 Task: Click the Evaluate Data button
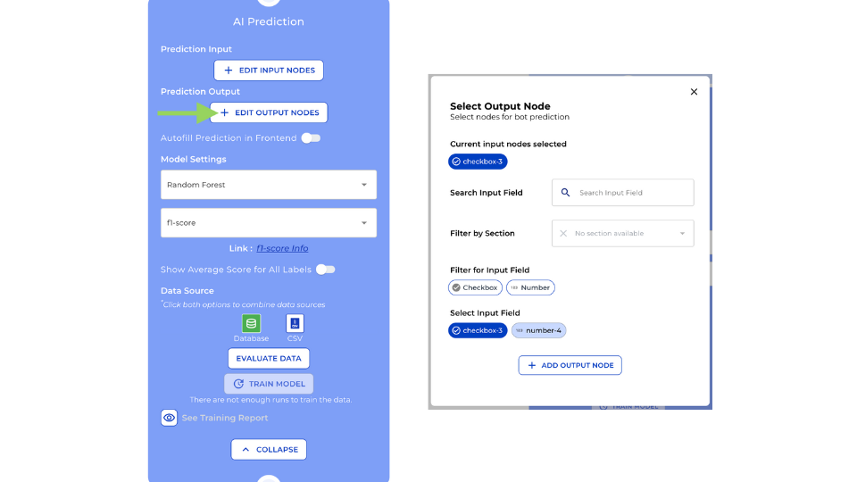point(269,359)
